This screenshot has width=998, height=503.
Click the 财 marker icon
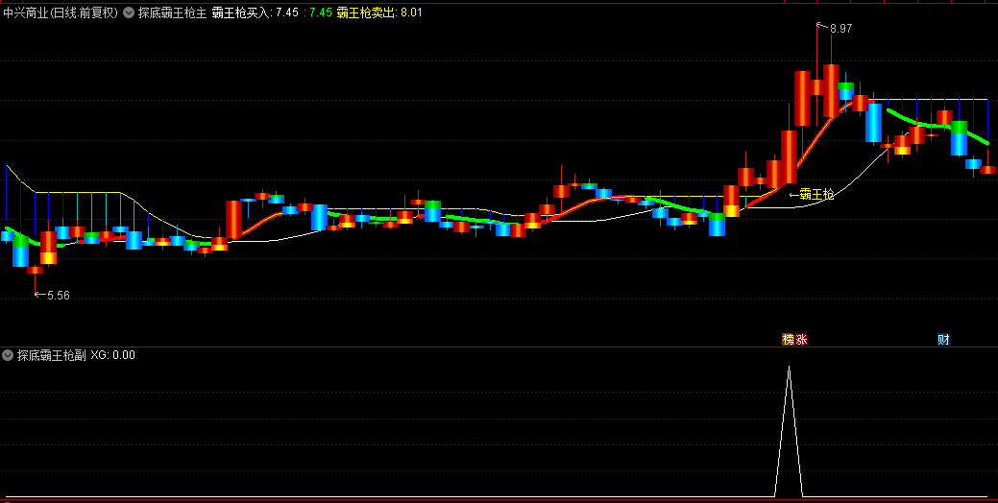pyautogui.click(x=943, y=340)
